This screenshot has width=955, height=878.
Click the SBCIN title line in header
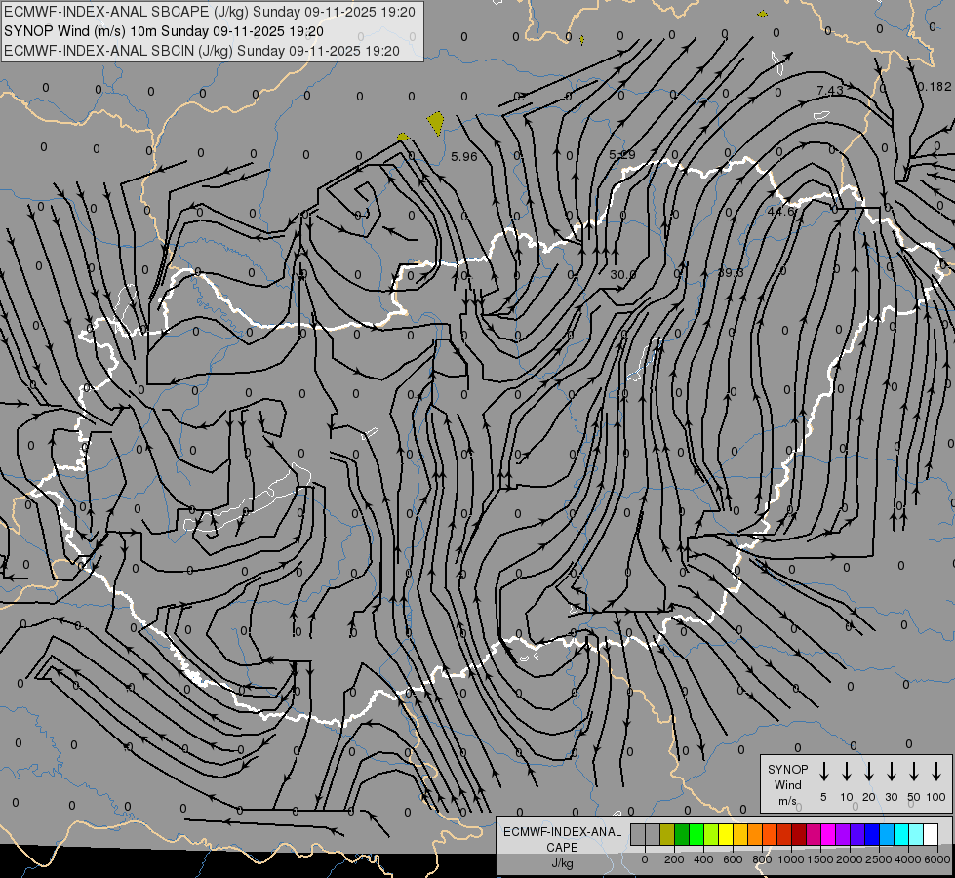click(202, 51)
